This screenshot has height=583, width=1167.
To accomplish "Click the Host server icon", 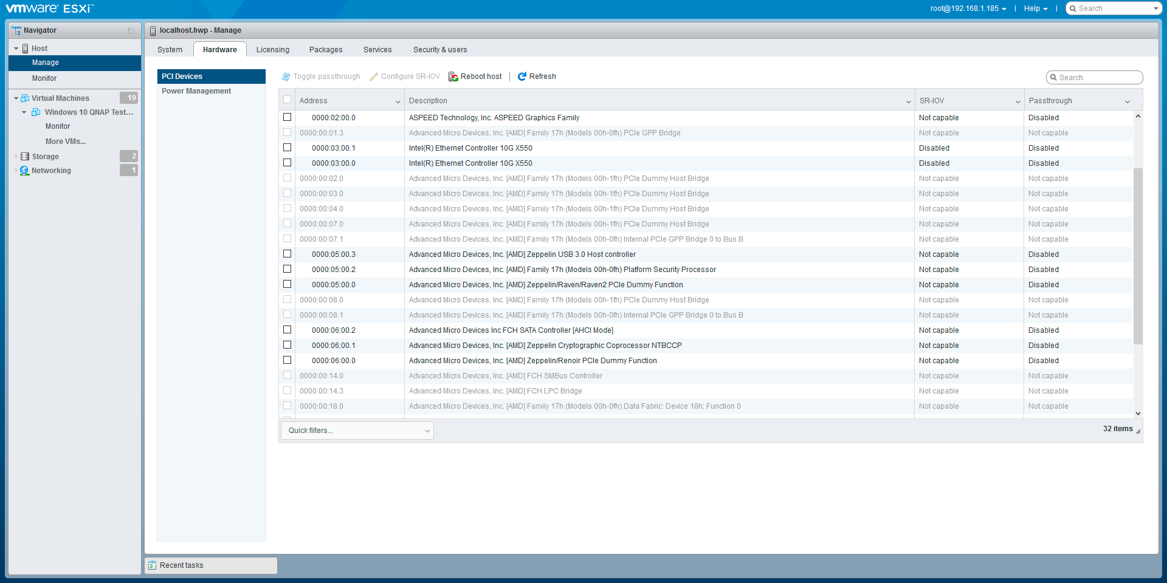I will point(26,49).
